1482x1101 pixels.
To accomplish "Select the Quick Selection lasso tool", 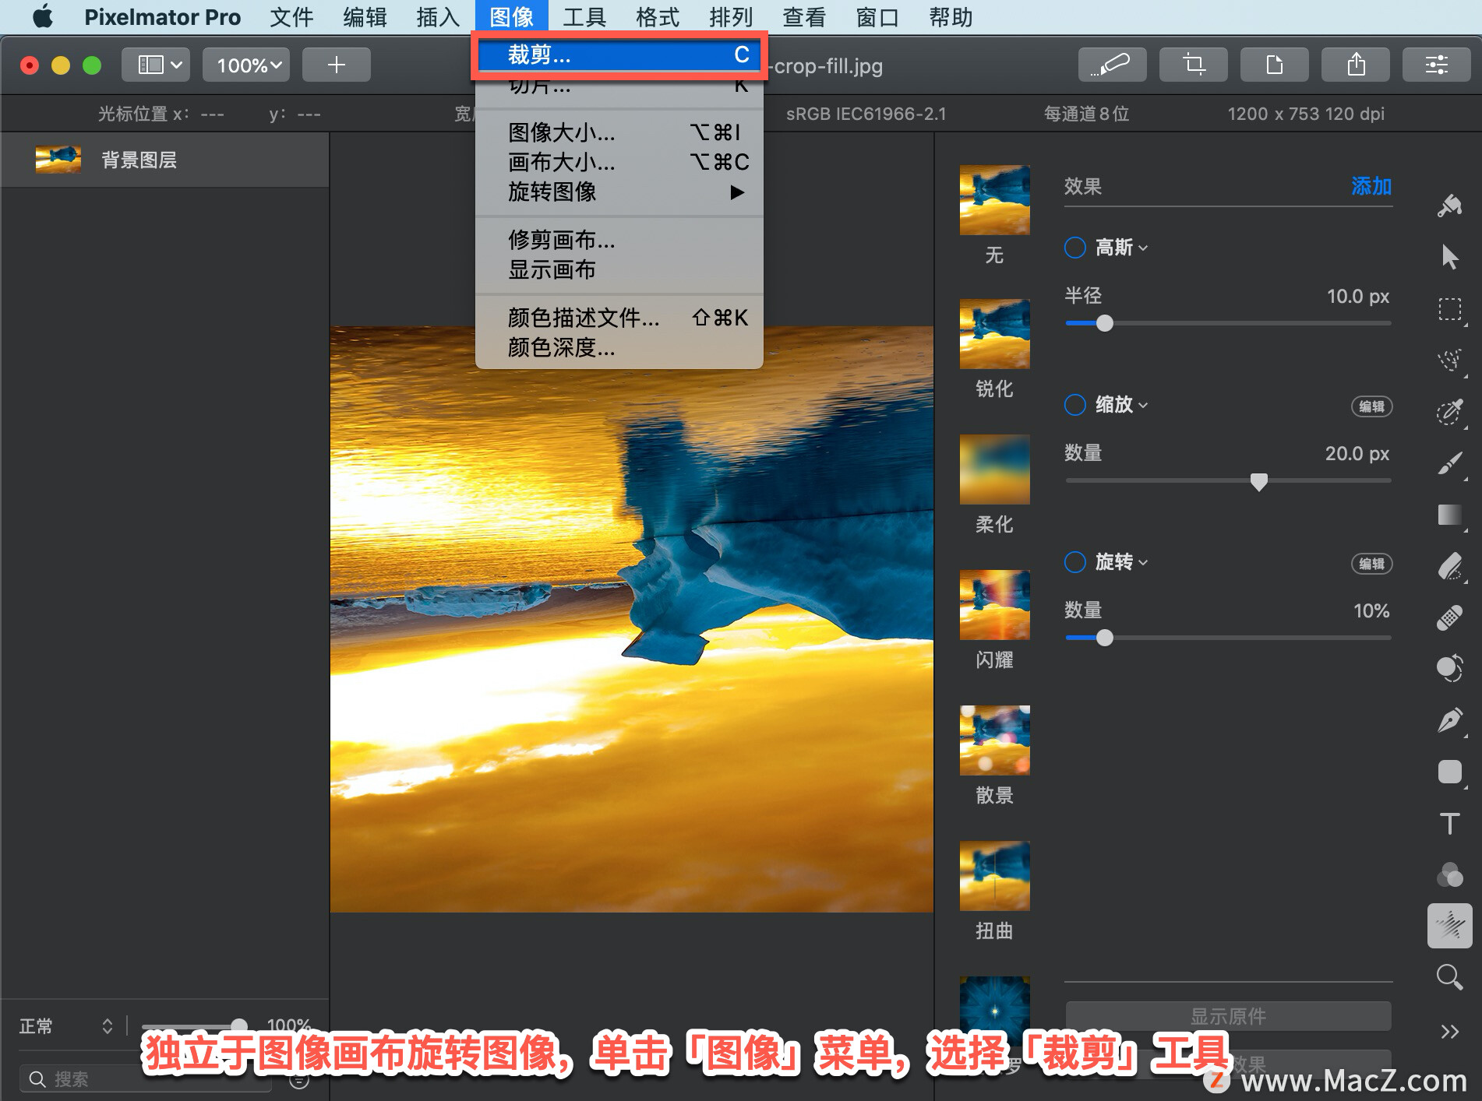I will (x=1449, y=361).
